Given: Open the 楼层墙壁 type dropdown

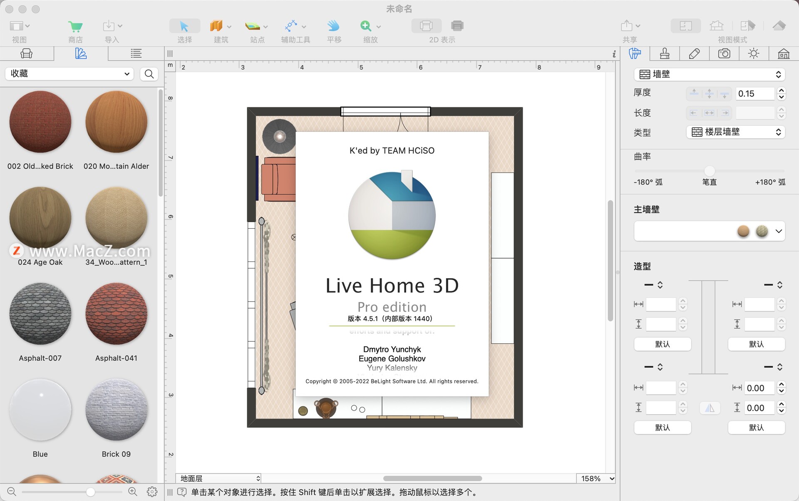Looking at the screenshot, I should tap(735, 132).
